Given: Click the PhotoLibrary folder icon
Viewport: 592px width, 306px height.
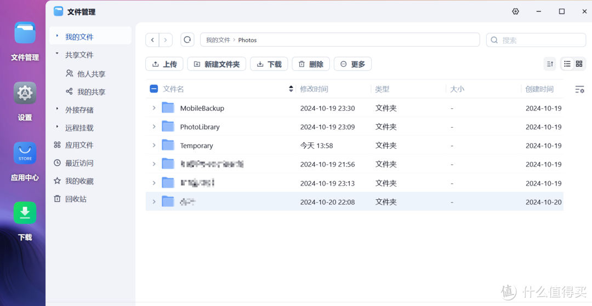Looking at the screenshot, I should click(x=168, y=126).
